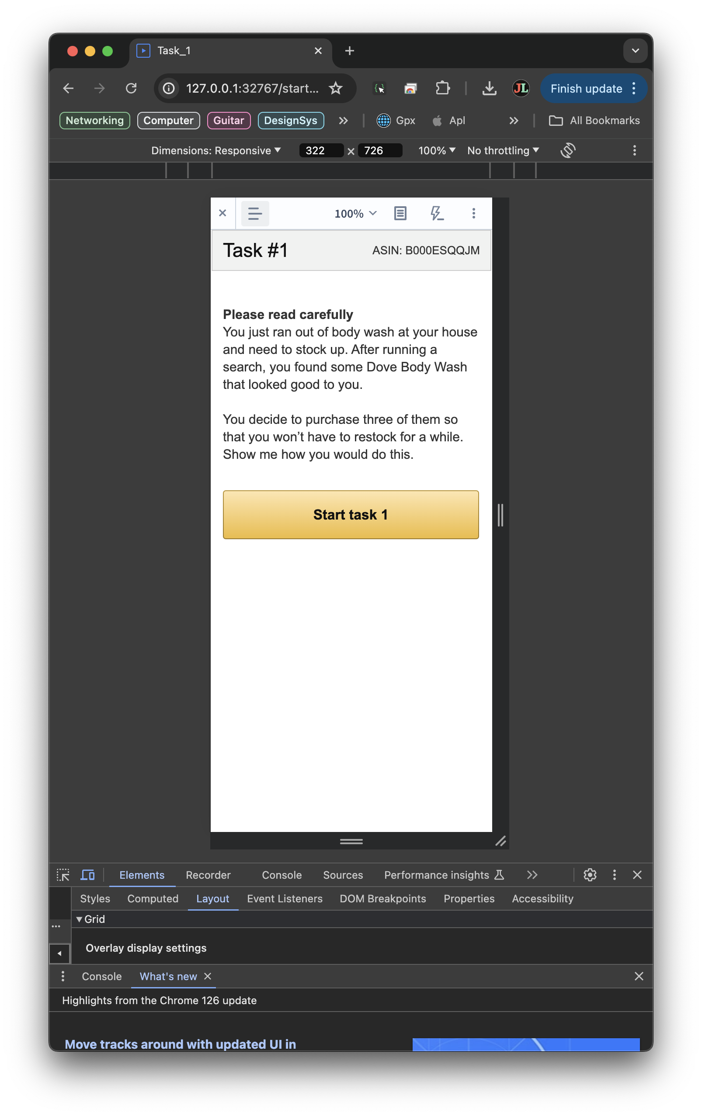Open the No throttling dropdown
The height and width of the screenshot is (1116, 702).
click(x=502, y=150)
